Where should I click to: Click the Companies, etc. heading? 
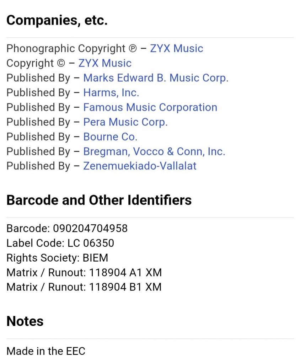coord(57,21)
